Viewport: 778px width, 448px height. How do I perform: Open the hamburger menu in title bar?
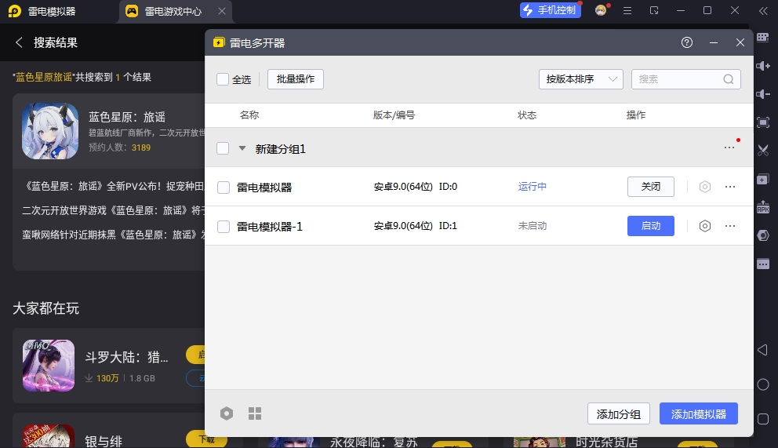click(x=627, y=10)
